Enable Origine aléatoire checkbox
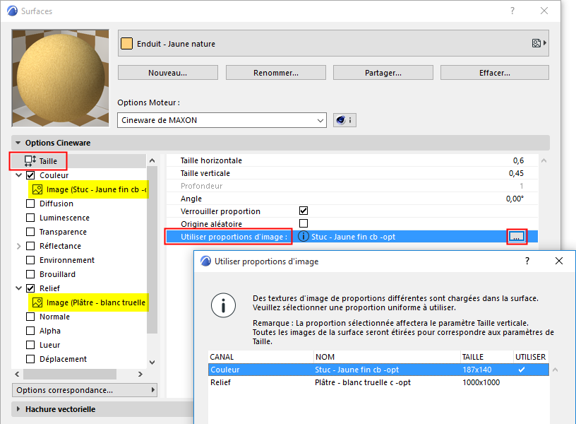Viewport: 576px width, 424px height. 304,223
